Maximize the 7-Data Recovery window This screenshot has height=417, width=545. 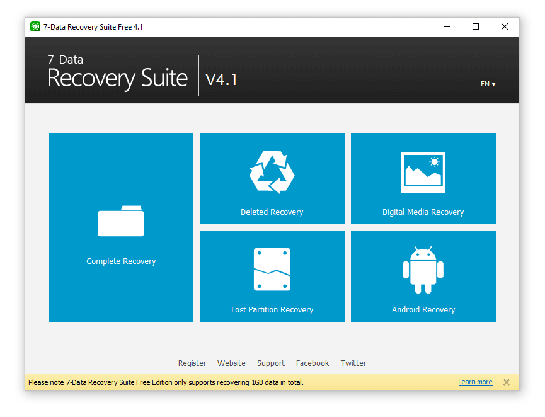476,26
